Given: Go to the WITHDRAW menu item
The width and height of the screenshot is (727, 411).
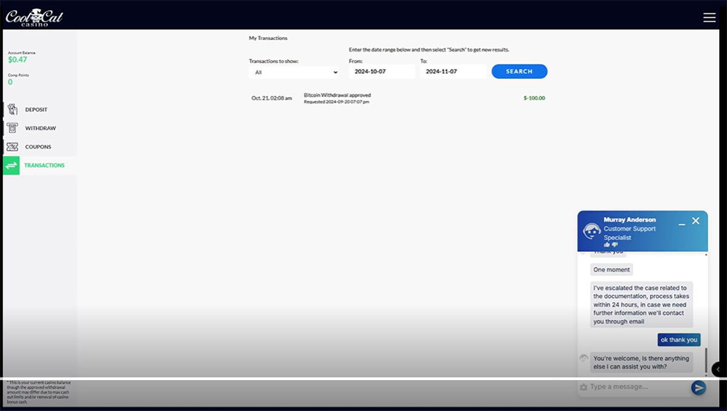Looking at the screenshot, I should pyautogui.click(x=40, y=128).
